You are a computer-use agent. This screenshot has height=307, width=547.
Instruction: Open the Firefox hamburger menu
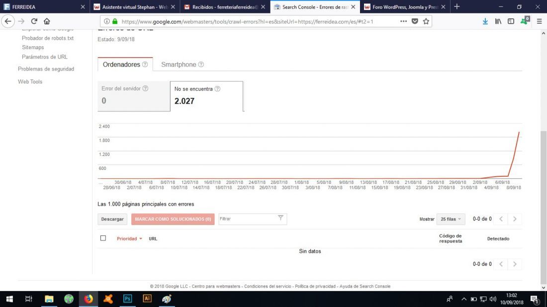coord(540,21)
